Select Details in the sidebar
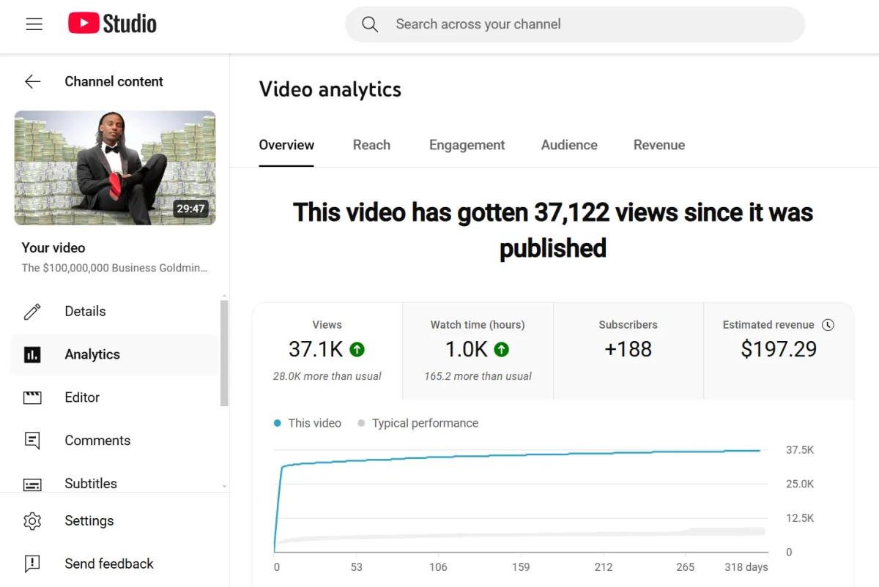 click(x=115, y=312)
